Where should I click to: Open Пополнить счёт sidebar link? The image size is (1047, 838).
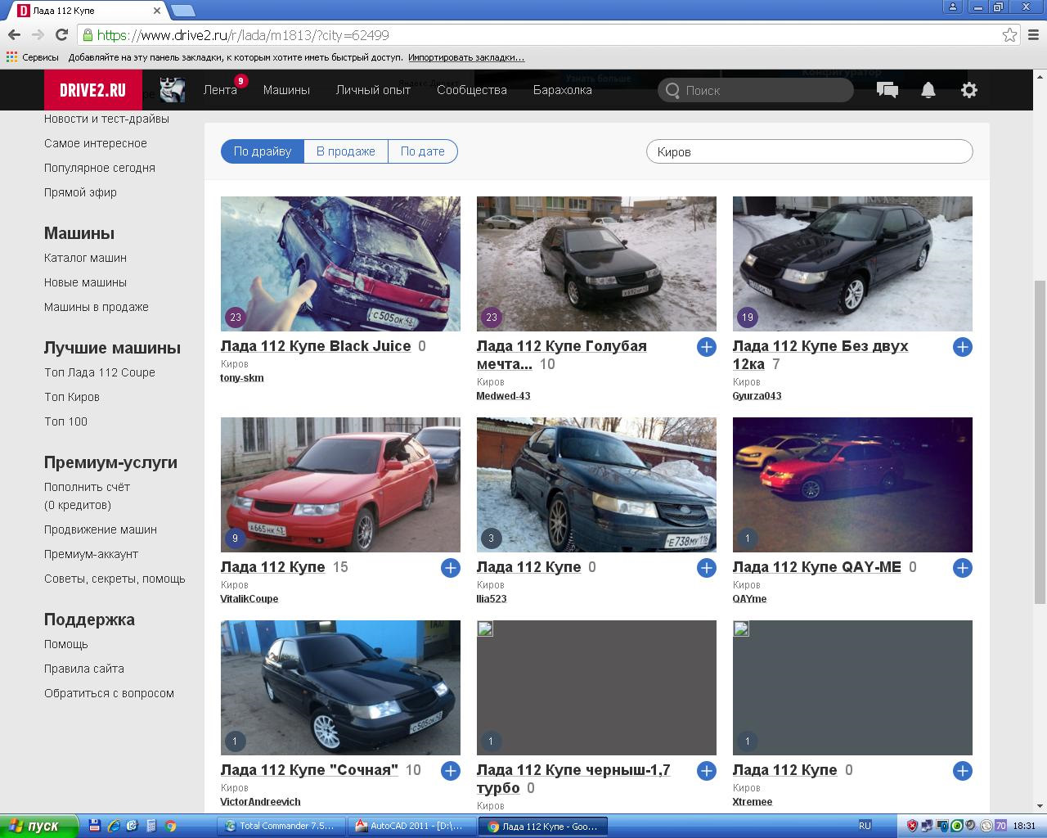tap(87, 487)
